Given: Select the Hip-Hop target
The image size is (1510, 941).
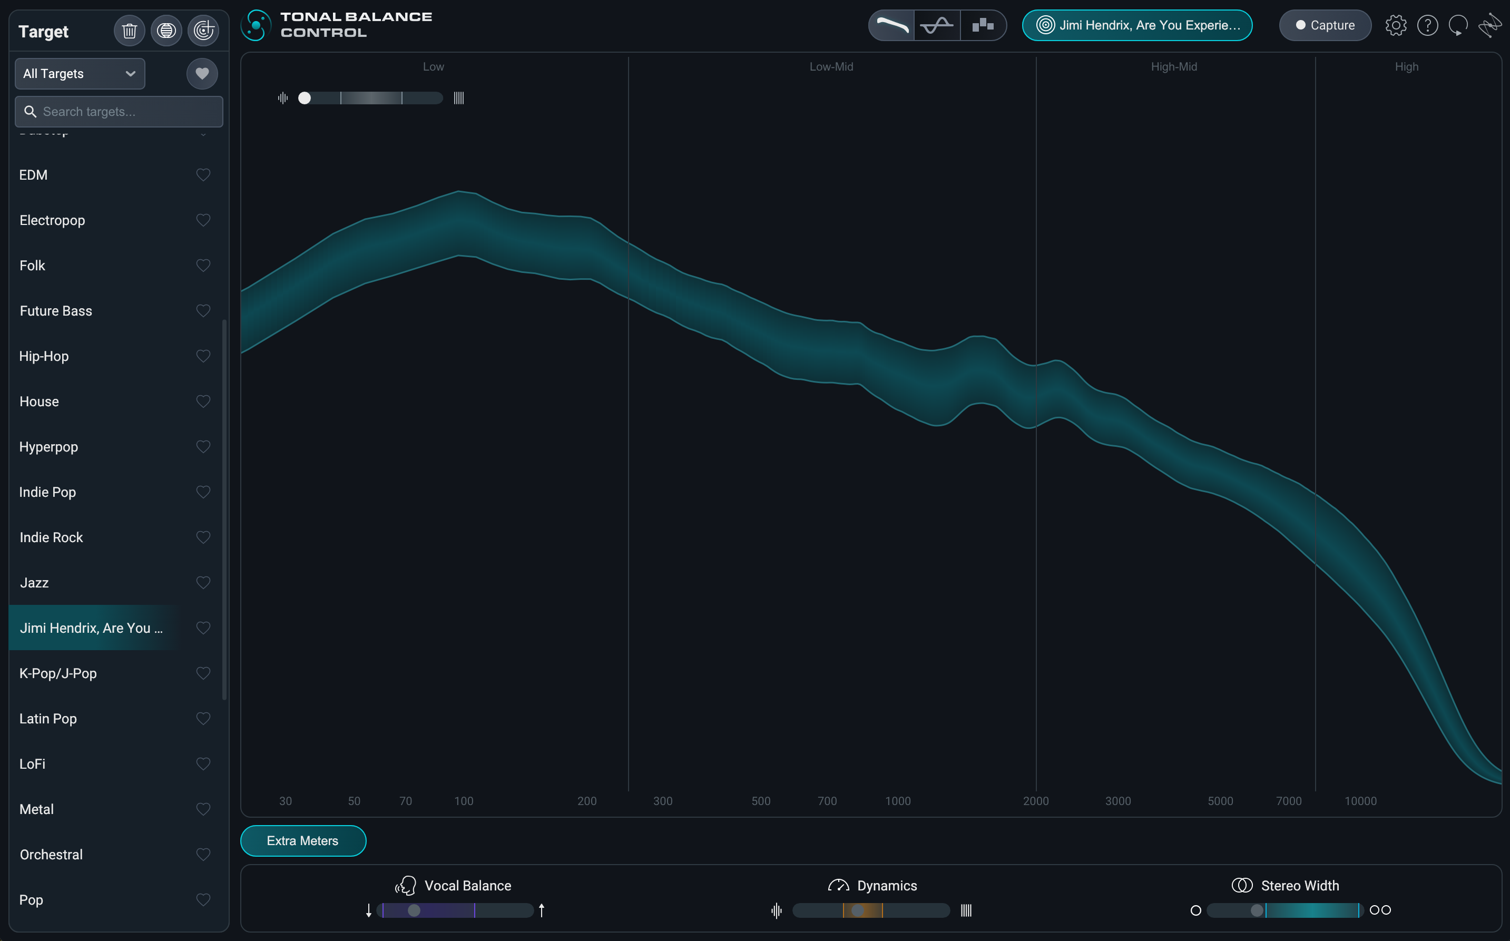Looking at the screenshot, I should (x=44, y=356).
